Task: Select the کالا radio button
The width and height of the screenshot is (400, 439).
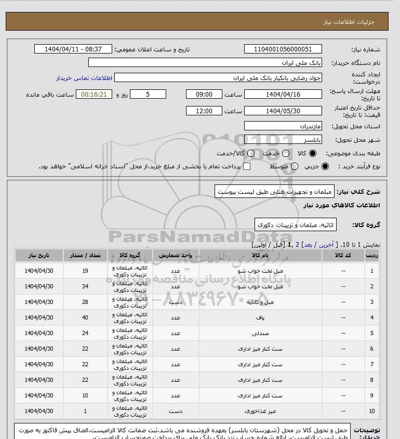Action: 312,153
